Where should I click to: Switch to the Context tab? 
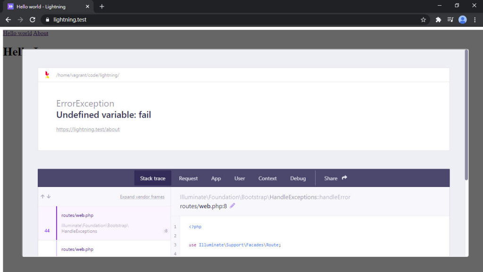267,178
